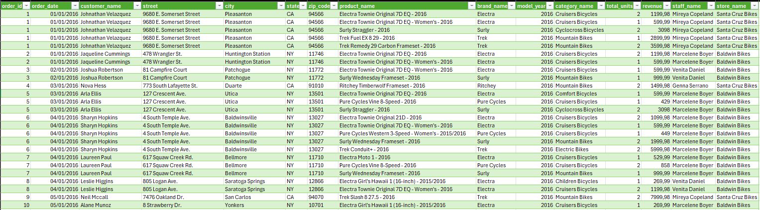Select product cell 'Ritchey Timberwolf Frameset - 2016'
The image size is (760, 210).
point(407,86)
